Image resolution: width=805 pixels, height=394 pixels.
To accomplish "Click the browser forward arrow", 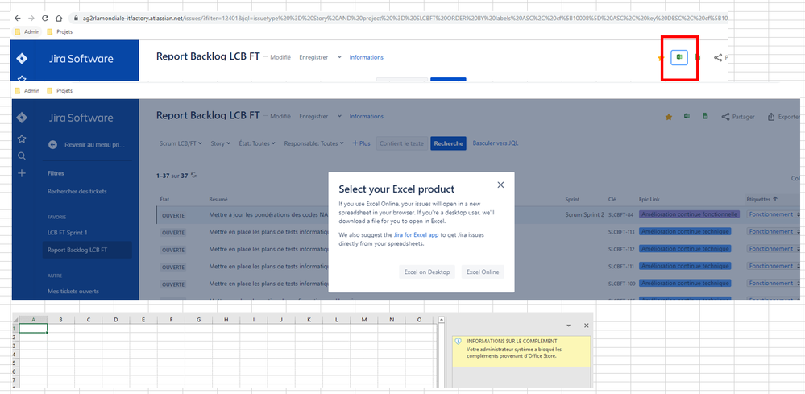I will click(31, 18).
